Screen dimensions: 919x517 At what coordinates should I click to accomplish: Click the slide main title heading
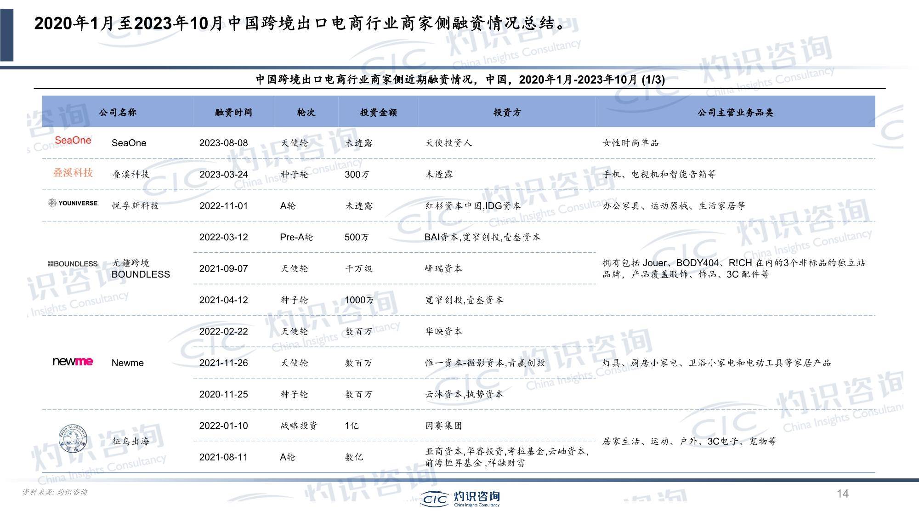click(301, 23)
